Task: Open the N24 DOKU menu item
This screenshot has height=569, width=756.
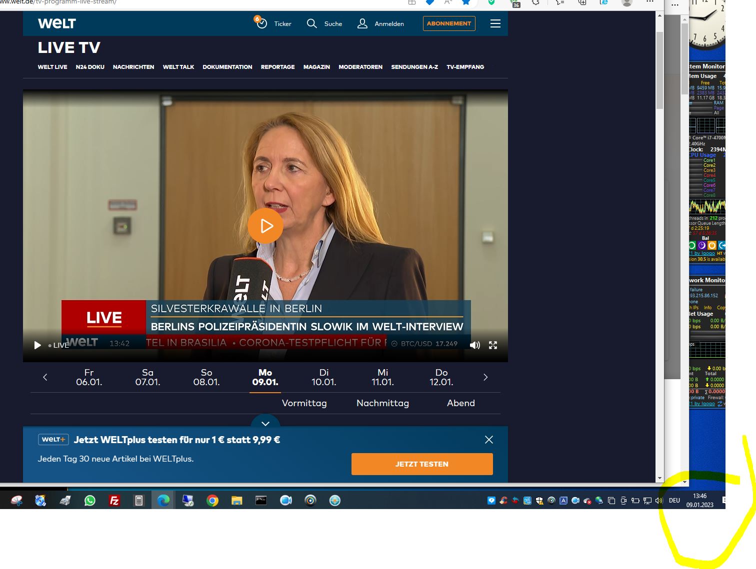Action: click(x=90, y=67)
